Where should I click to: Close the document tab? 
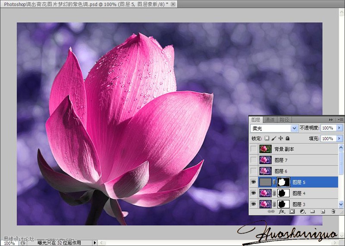coord(173,4)
